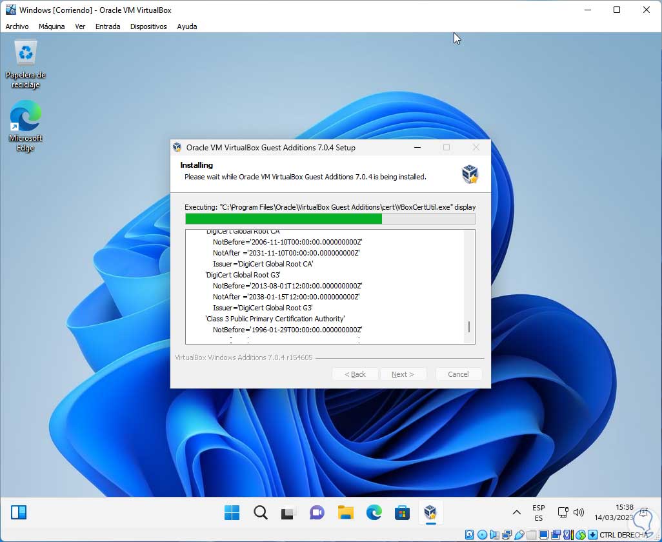Click the Setup dialog title bar icon
662x542 pixels.
[177, 147]
